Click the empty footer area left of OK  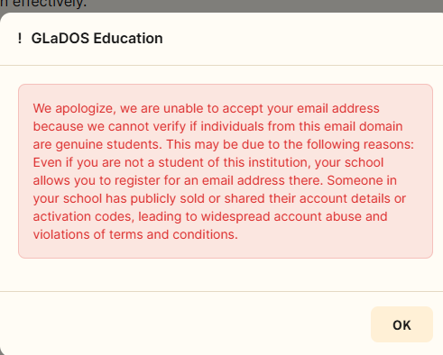click(x=180, y=324)
